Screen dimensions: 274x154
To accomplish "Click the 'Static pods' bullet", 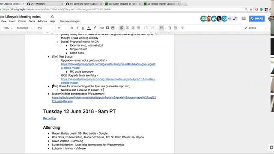I will (x=77, y=53).
